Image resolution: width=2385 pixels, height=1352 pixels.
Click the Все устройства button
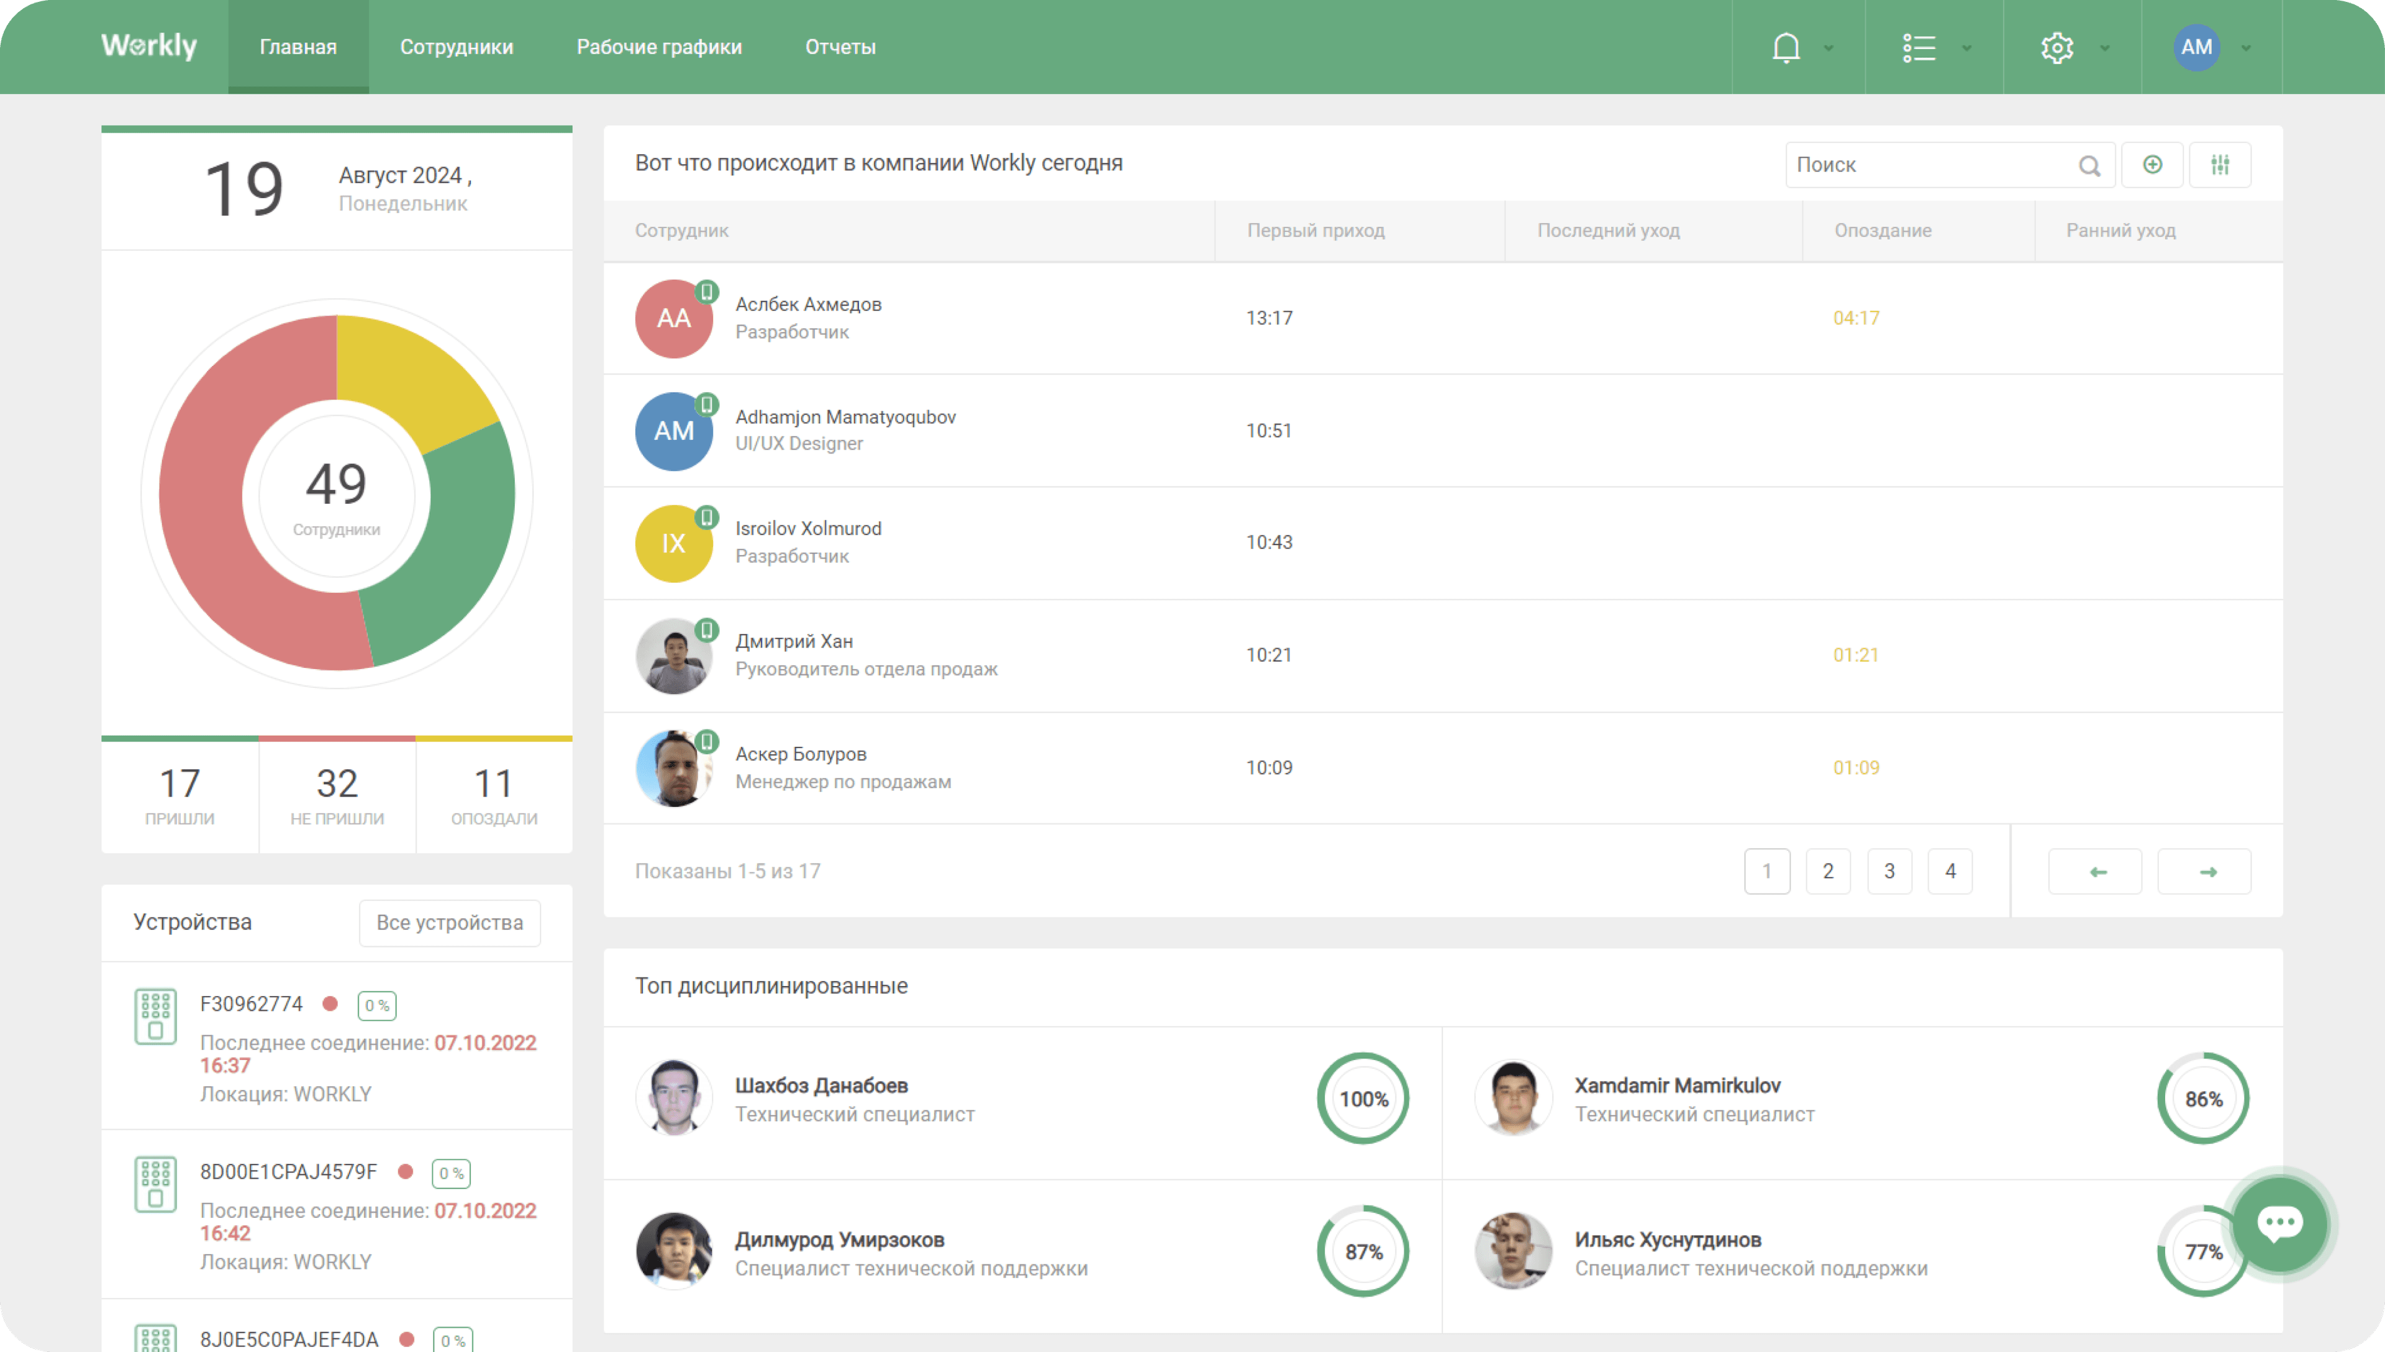coord(449,922)
